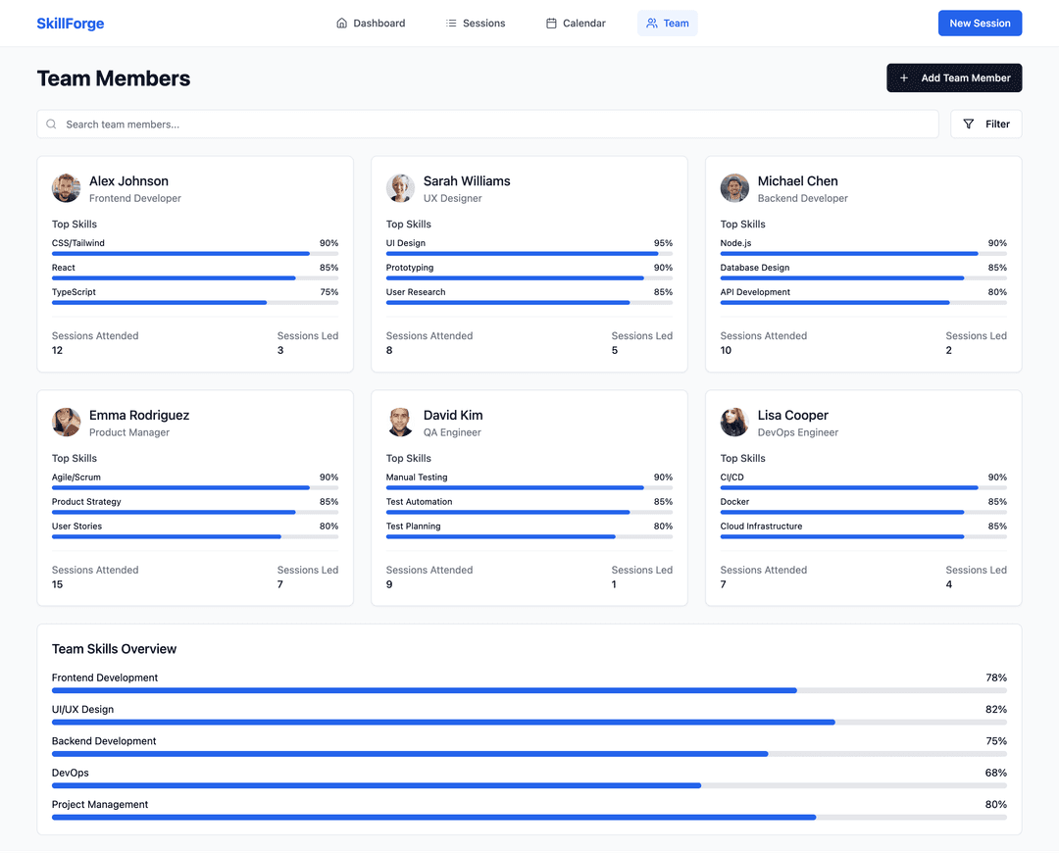Click the funnel icon on Filter

(969, 125)
